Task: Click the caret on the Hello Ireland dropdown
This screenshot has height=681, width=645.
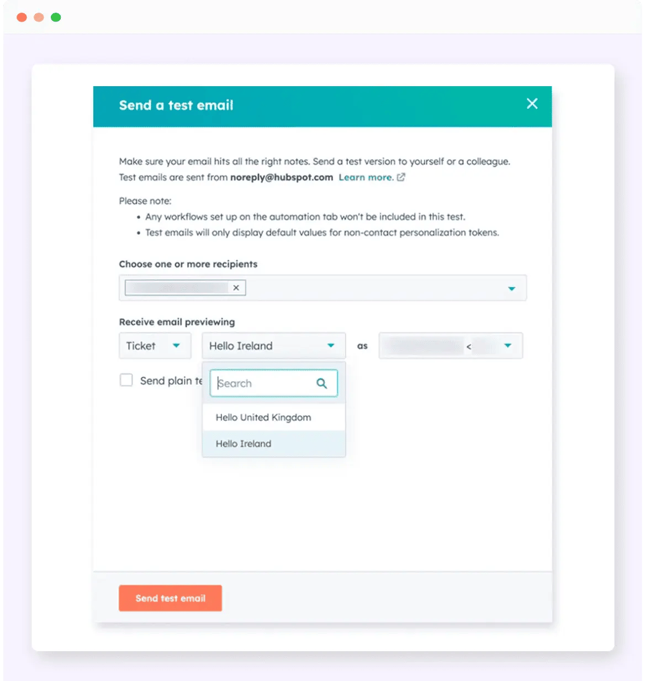Action: tap(331, 346)
